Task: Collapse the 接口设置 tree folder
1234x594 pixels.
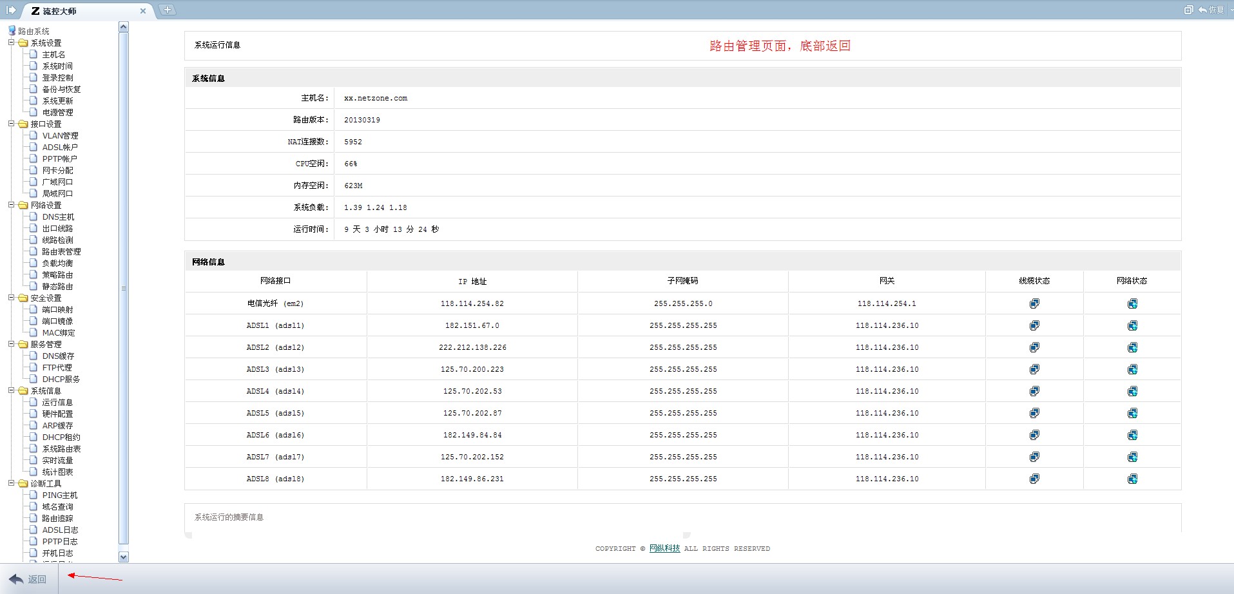Action: pos(11,124)
